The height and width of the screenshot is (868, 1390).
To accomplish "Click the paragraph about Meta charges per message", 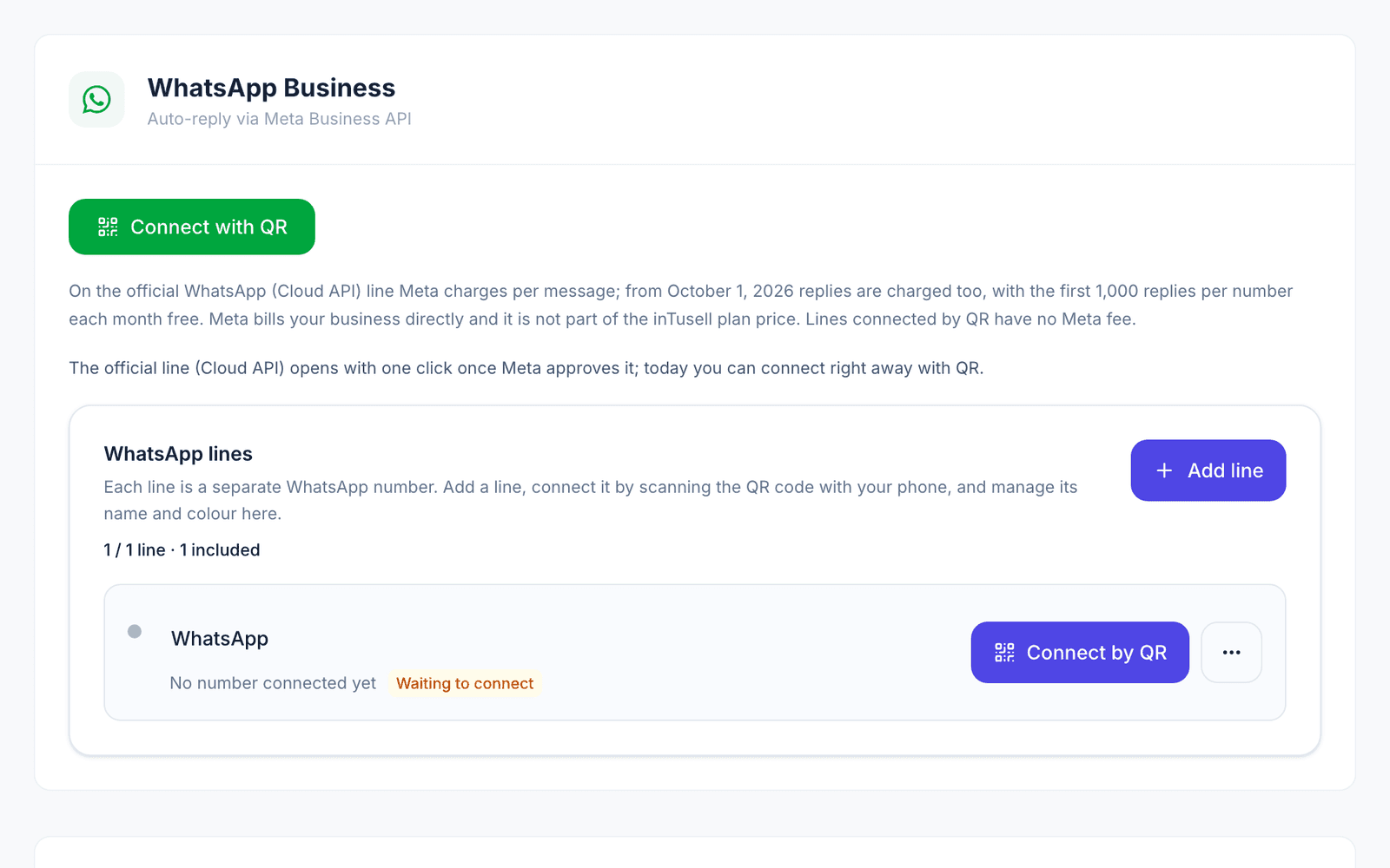I will (681, 305).
